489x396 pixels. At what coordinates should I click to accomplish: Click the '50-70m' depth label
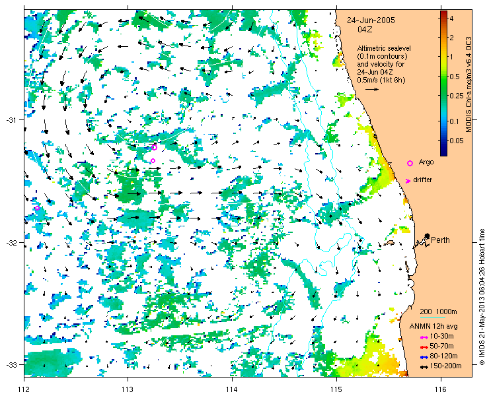(x=441, y=346)
